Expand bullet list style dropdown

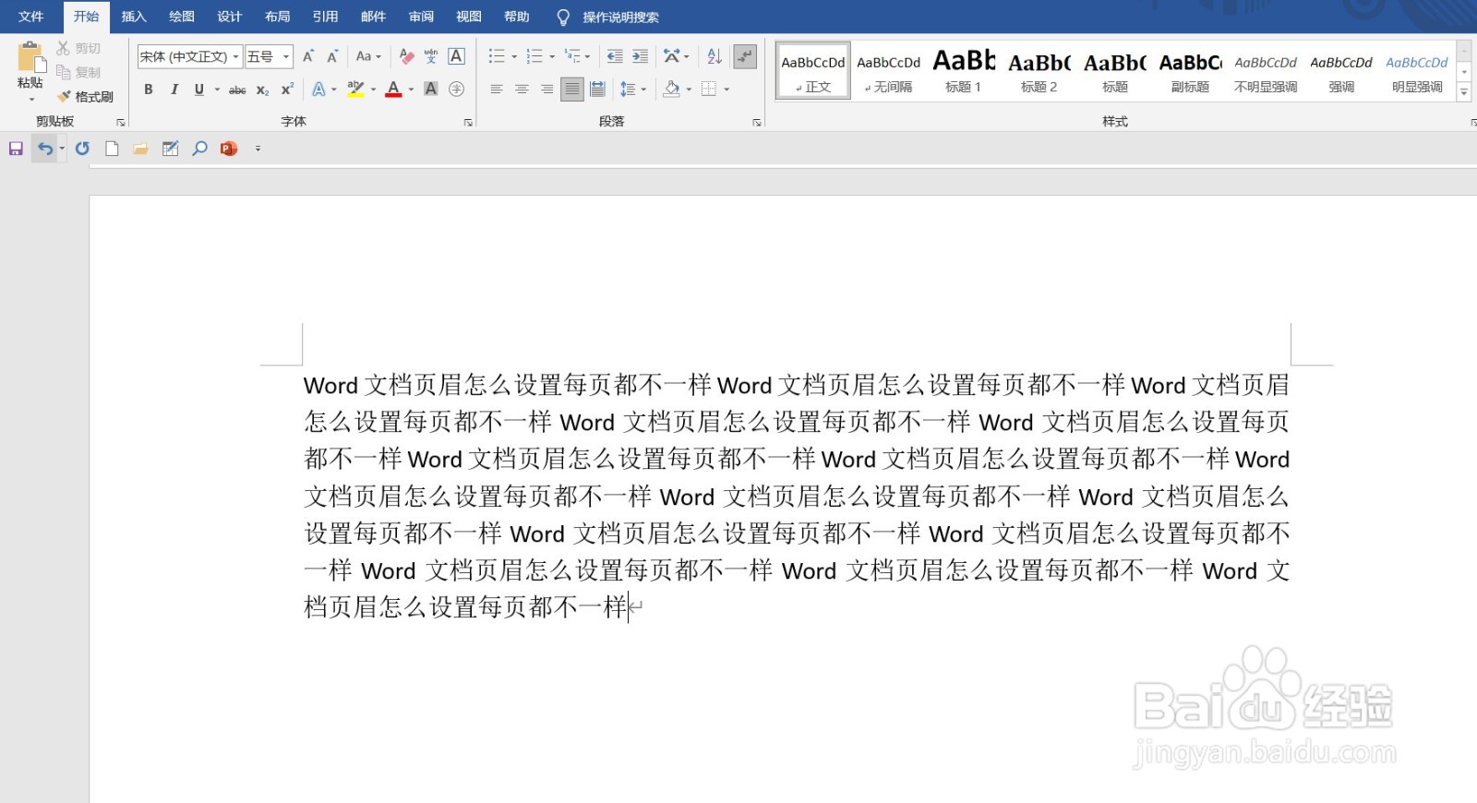[514, 56]
